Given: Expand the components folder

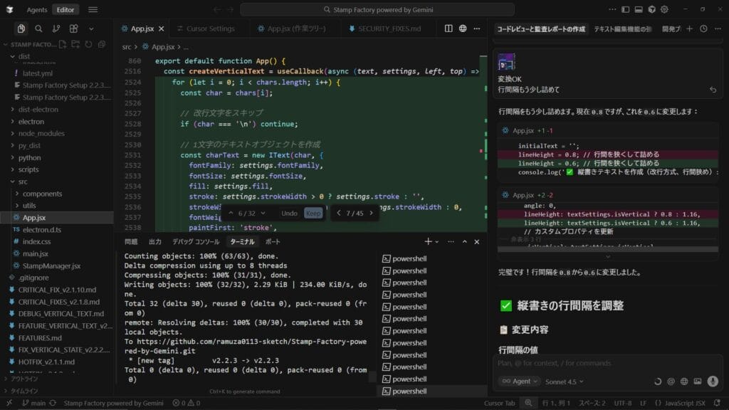Looking at the screenshot, I should tap(42, 194).
